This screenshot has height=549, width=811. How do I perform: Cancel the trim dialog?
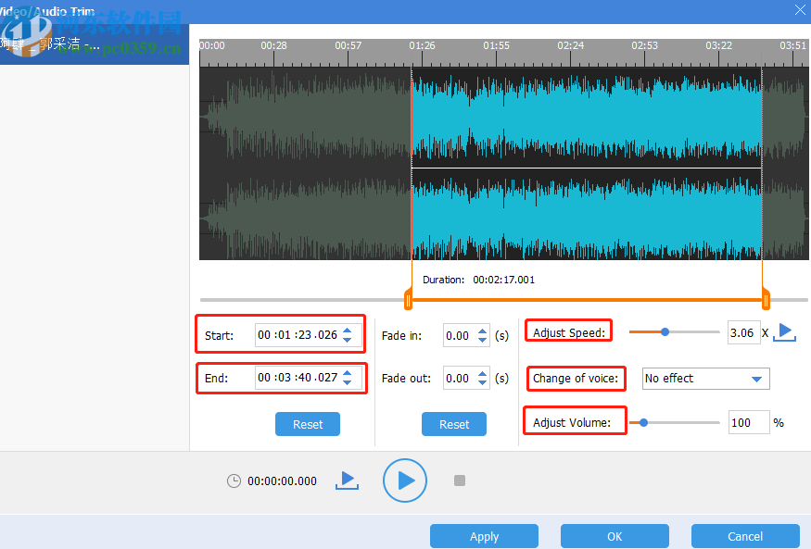(x=744, y=536)
